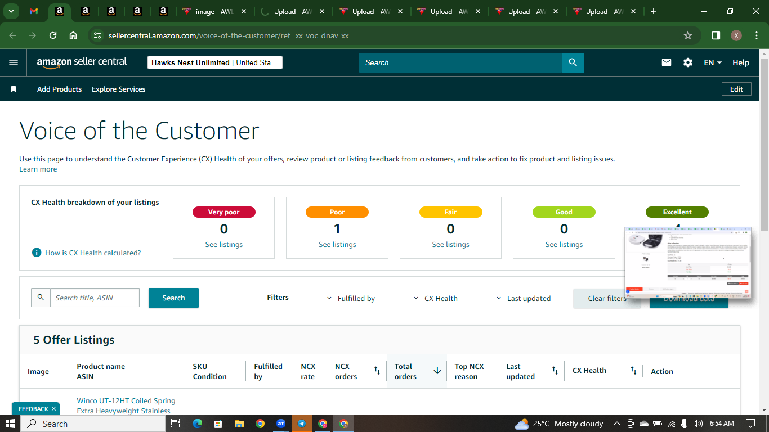769x432 pixels.
Task: Click the Clear filters button
Action: coord(607,298)
